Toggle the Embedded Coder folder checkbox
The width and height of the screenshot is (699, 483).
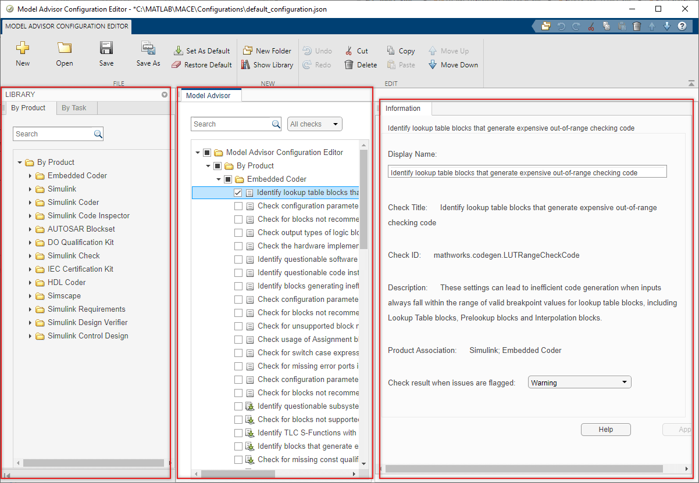(x=228, y=179)
